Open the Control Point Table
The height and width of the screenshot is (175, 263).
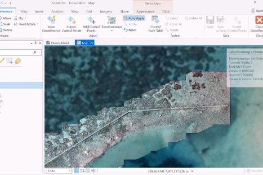(156, 24)
